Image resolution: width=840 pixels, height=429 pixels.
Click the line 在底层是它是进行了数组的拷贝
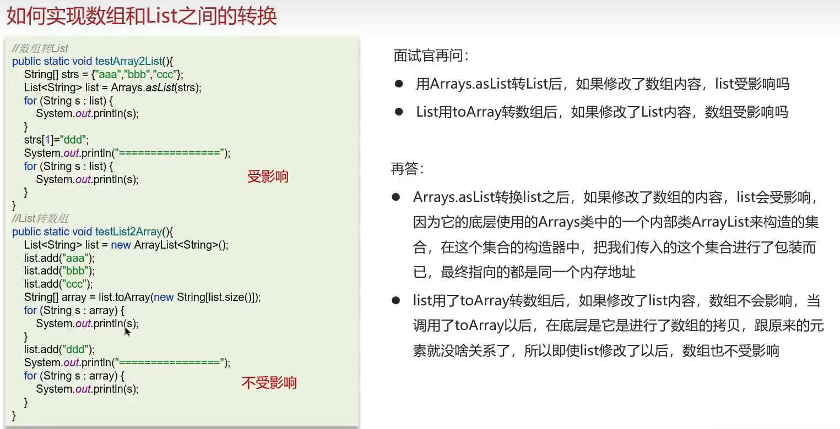(618, 326)
